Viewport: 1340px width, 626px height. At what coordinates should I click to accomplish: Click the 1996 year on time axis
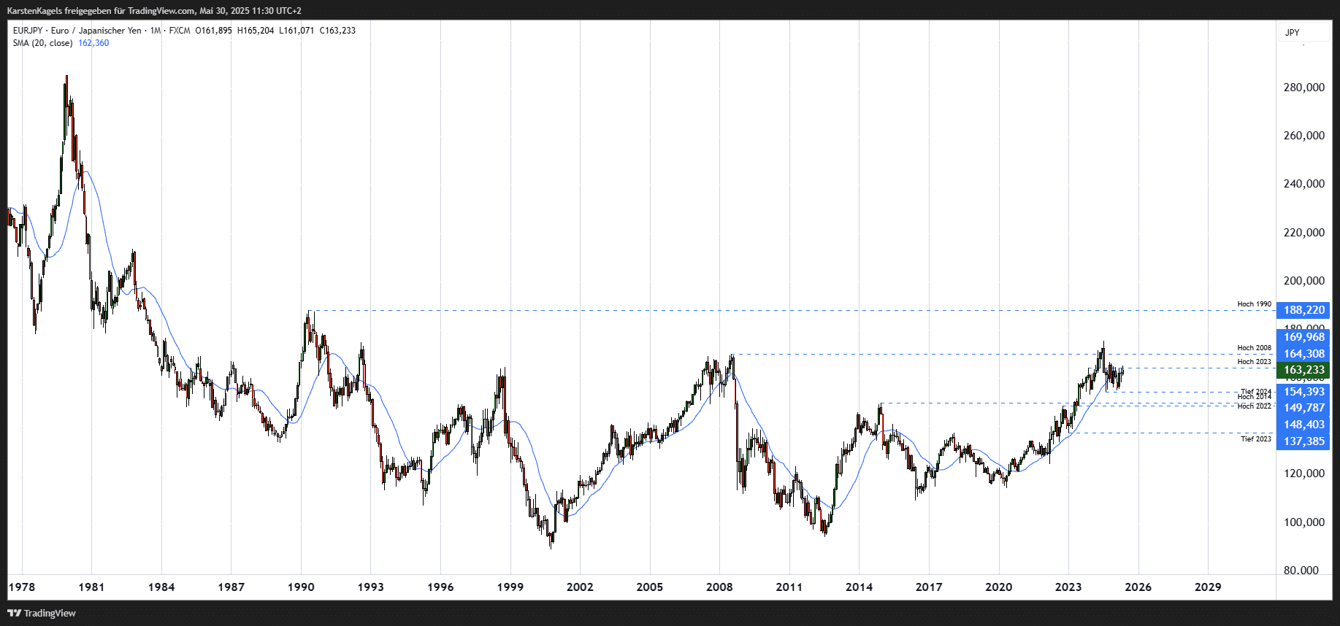(440, 587)
